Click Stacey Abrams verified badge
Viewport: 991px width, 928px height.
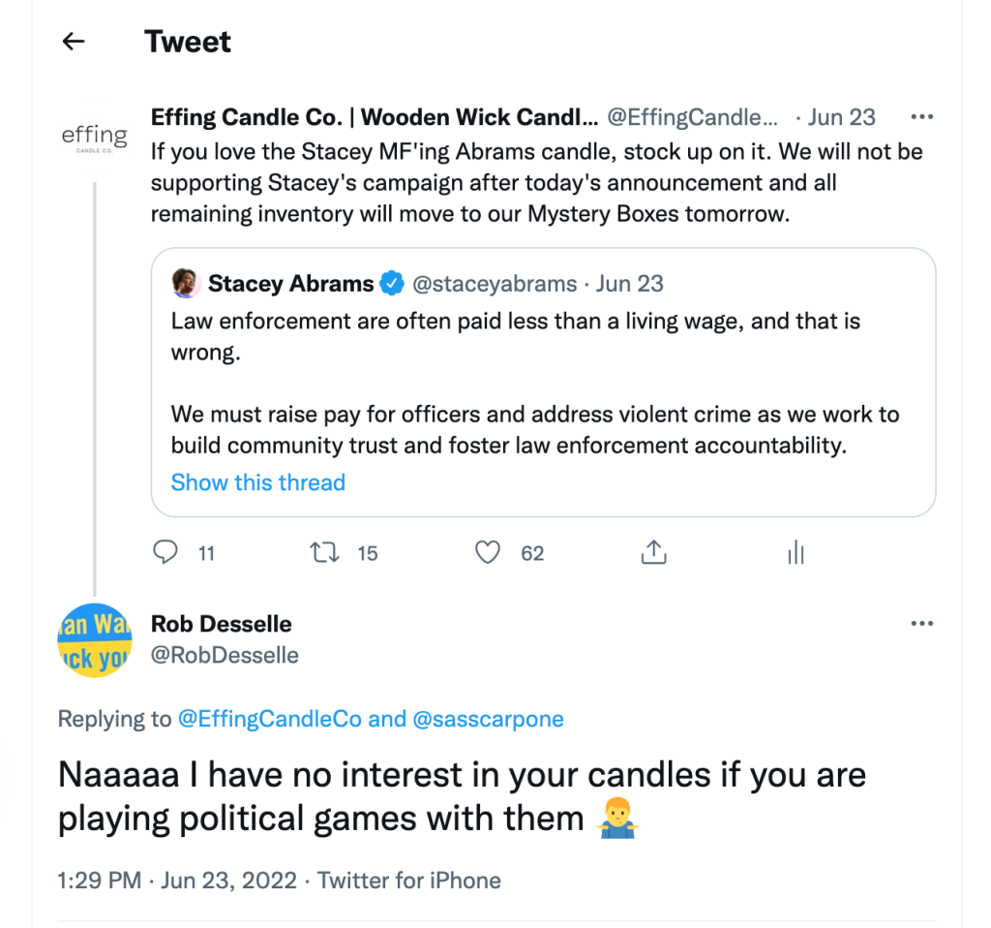pos(392,284)
